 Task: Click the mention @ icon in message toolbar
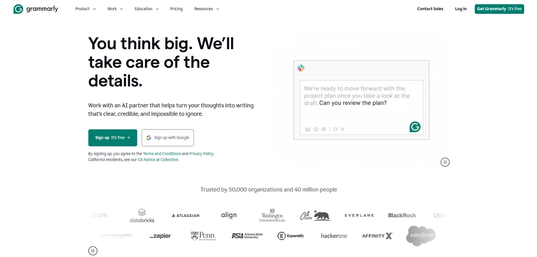coord(323,129)
